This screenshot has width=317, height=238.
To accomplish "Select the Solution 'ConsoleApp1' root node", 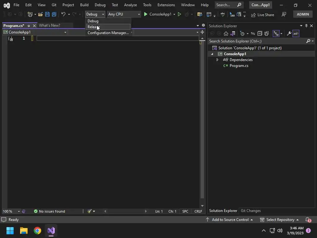I will (250, 48).
